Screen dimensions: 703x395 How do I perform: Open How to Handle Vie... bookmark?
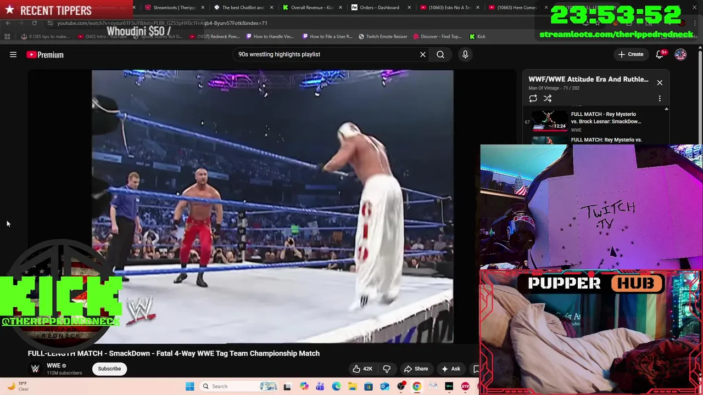[x=270, y=36]
